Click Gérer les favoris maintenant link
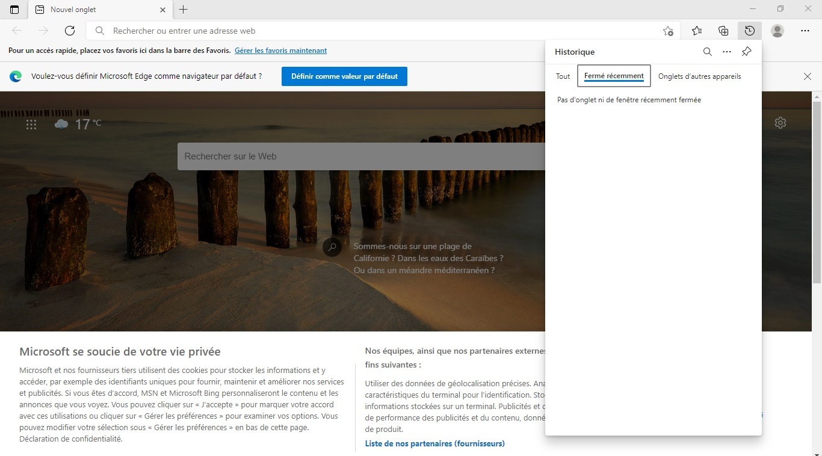 click(x=281, y=51)
